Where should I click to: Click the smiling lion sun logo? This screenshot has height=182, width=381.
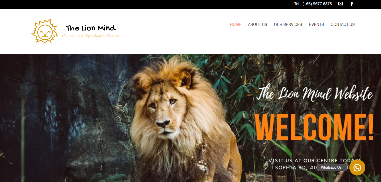coord(44,31)
